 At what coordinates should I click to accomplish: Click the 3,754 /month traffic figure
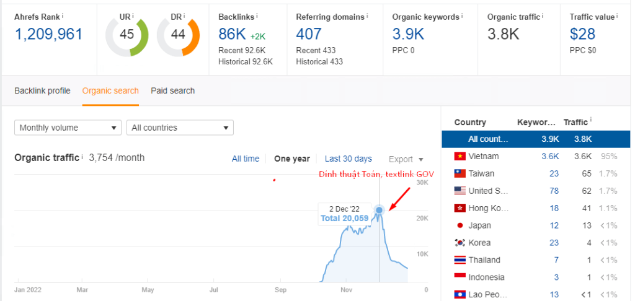tap(117, 157)
